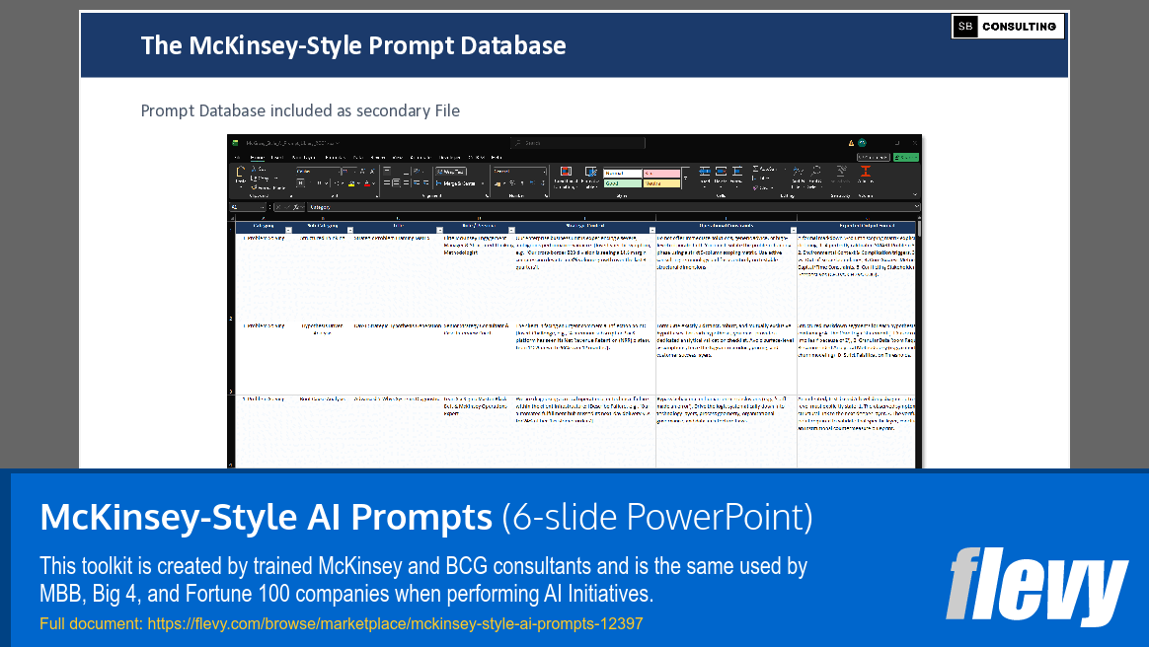Click the Increase Decimal icon

tap(532, 183)
